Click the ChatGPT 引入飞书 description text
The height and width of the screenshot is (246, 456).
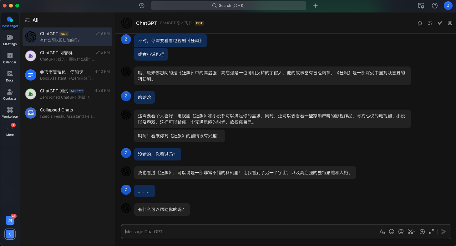176,23
